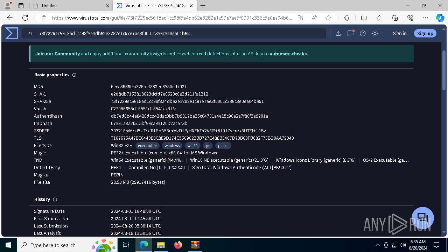Click the upload file icon
448x252 pixels.
pyautogui.click(x=338, y=34)
